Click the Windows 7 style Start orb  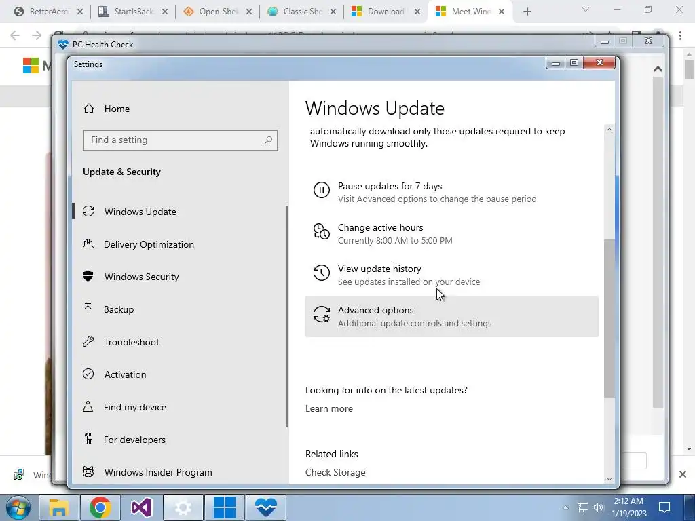tap(18, 507)
